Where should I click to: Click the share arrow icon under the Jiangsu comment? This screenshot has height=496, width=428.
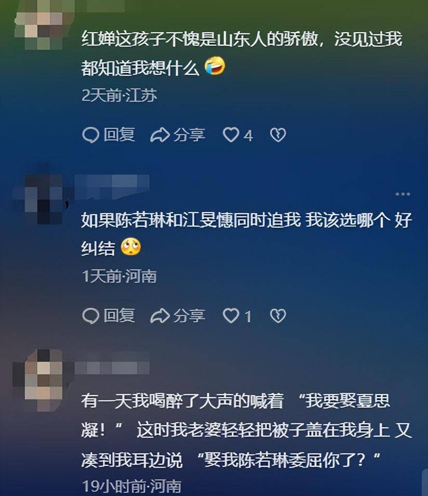pyautogui.click(x=160, y=135)
